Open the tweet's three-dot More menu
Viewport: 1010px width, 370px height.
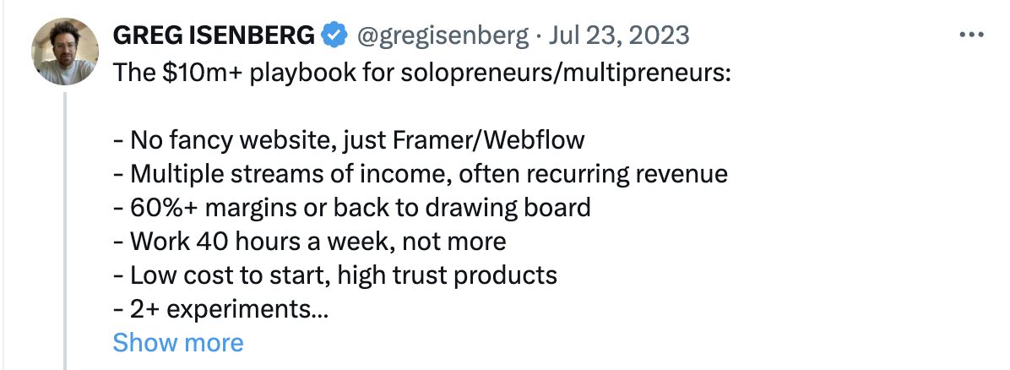tap(972, 35)
